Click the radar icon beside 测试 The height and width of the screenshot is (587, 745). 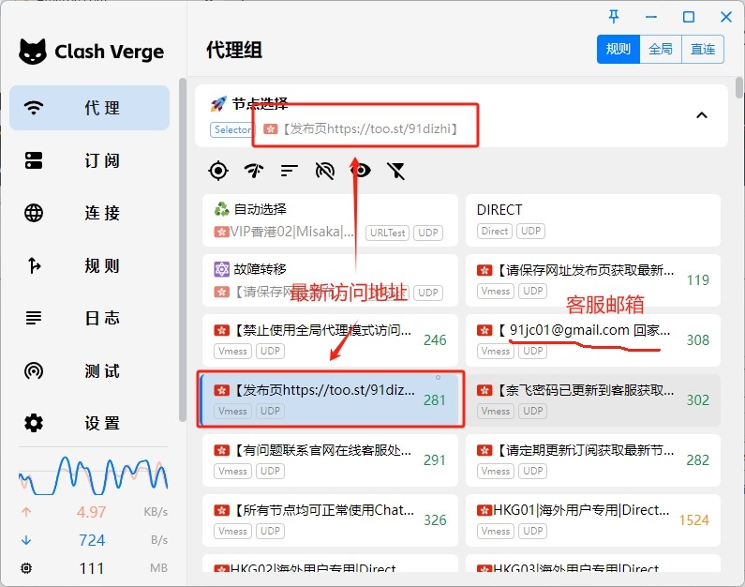click(x=34, y=370)
